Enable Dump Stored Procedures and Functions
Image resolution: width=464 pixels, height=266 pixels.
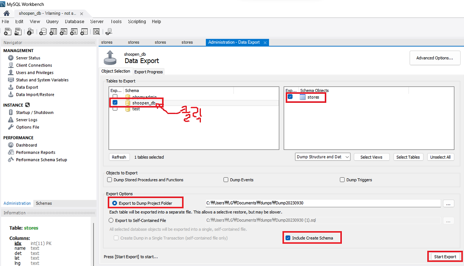coord(109,180)
